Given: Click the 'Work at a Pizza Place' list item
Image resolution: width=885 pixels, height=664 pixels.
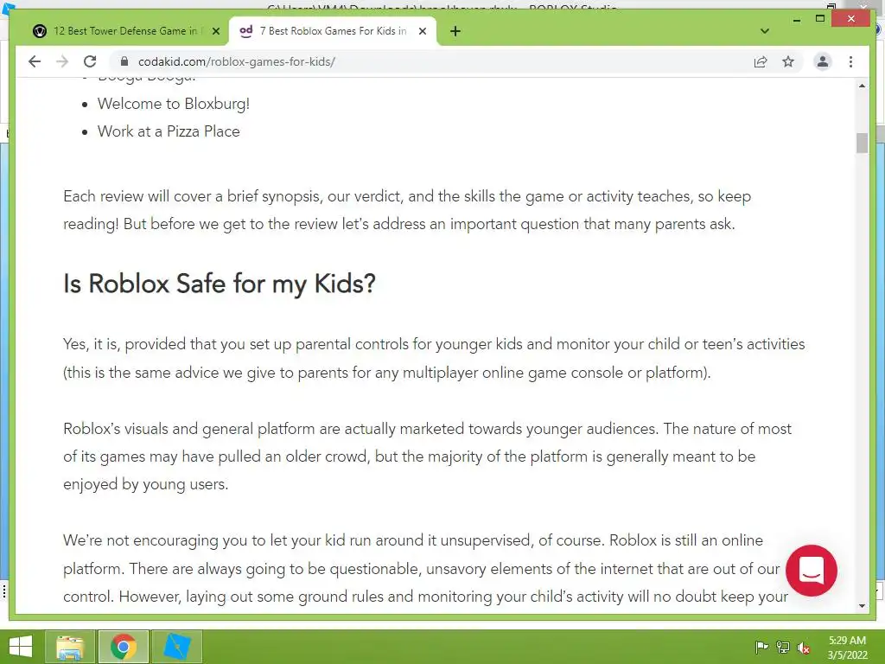Looking at the screenshot, I should (x=169, y=131).
